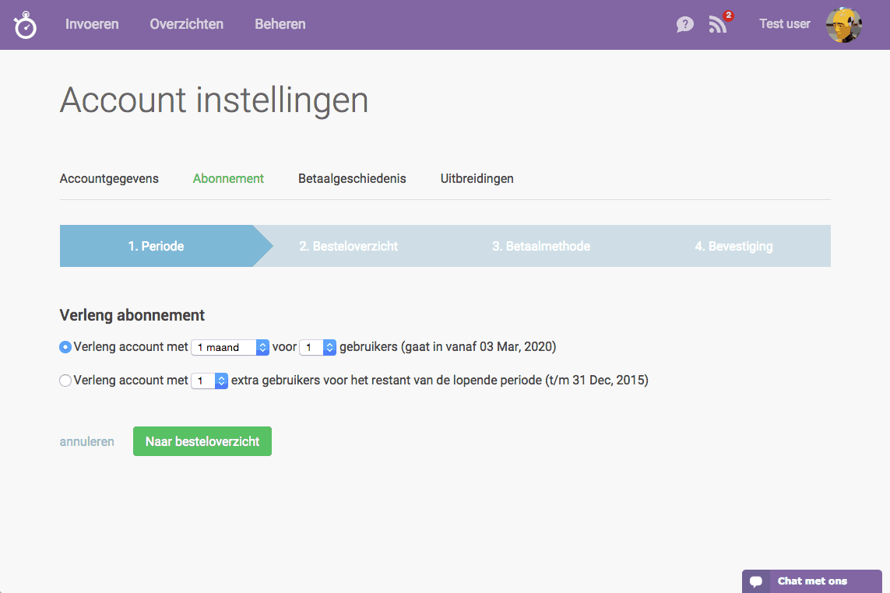Select step 4. Bevestiging

tap(734, 246)
